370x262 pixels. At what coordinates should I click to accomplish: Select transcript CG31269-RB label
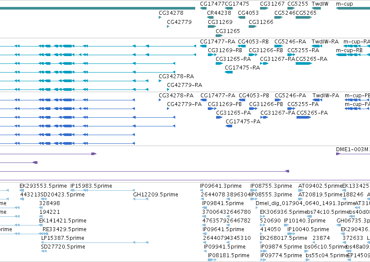click(x=225, y=50)
